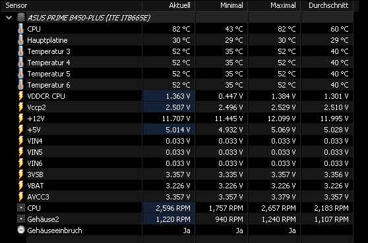The image size is (368, 243).
Task: Click the lightning bolt icon beside VBAT
Action: (x=21, y=186)
